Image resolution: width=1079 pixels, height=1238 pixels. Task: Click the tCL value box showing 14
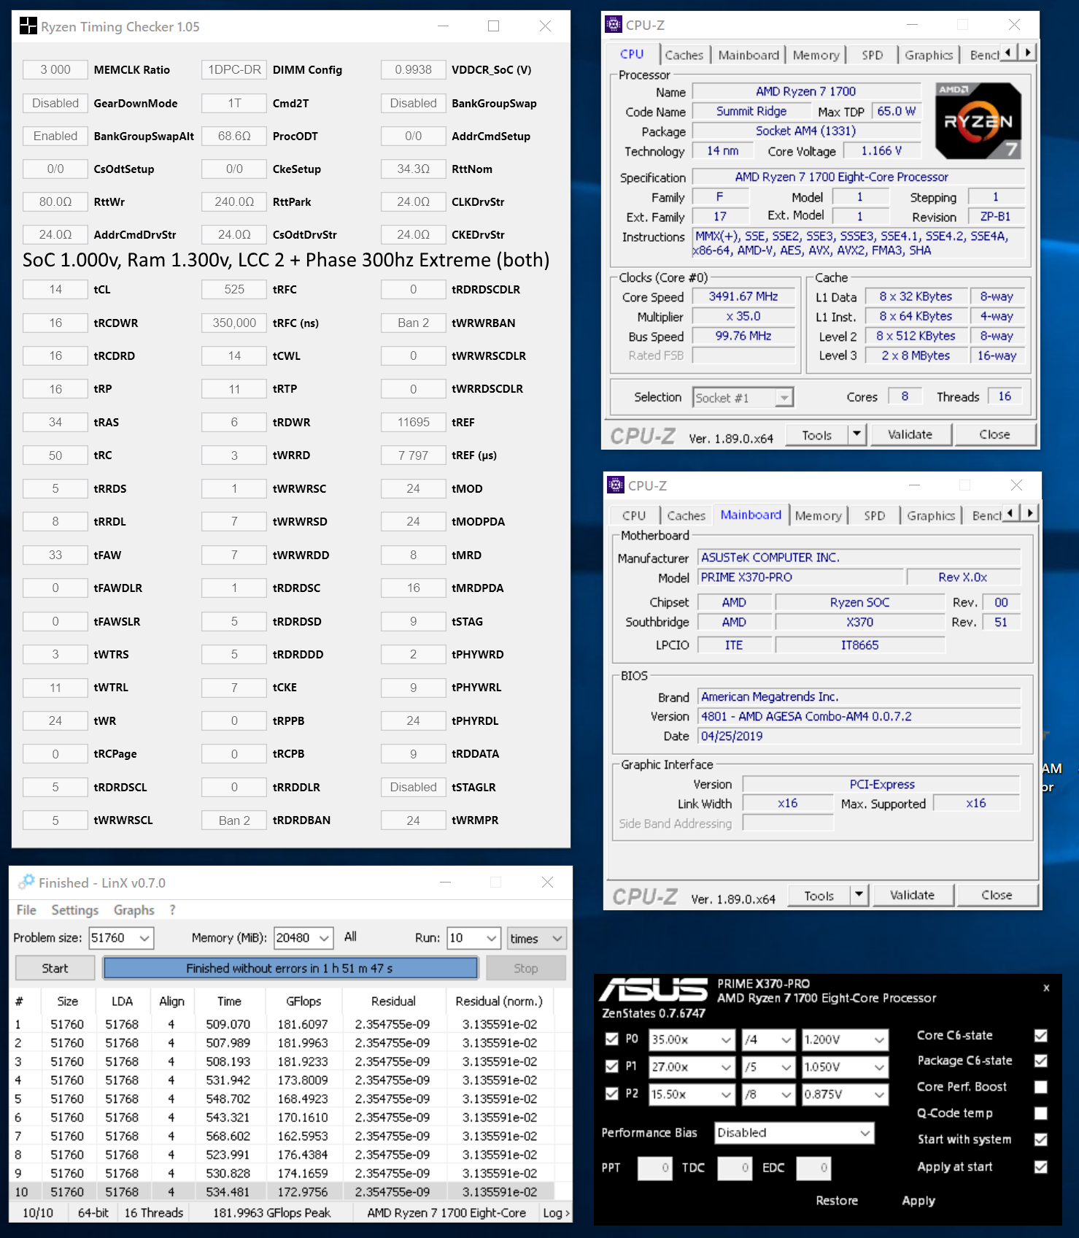(55, 290)
